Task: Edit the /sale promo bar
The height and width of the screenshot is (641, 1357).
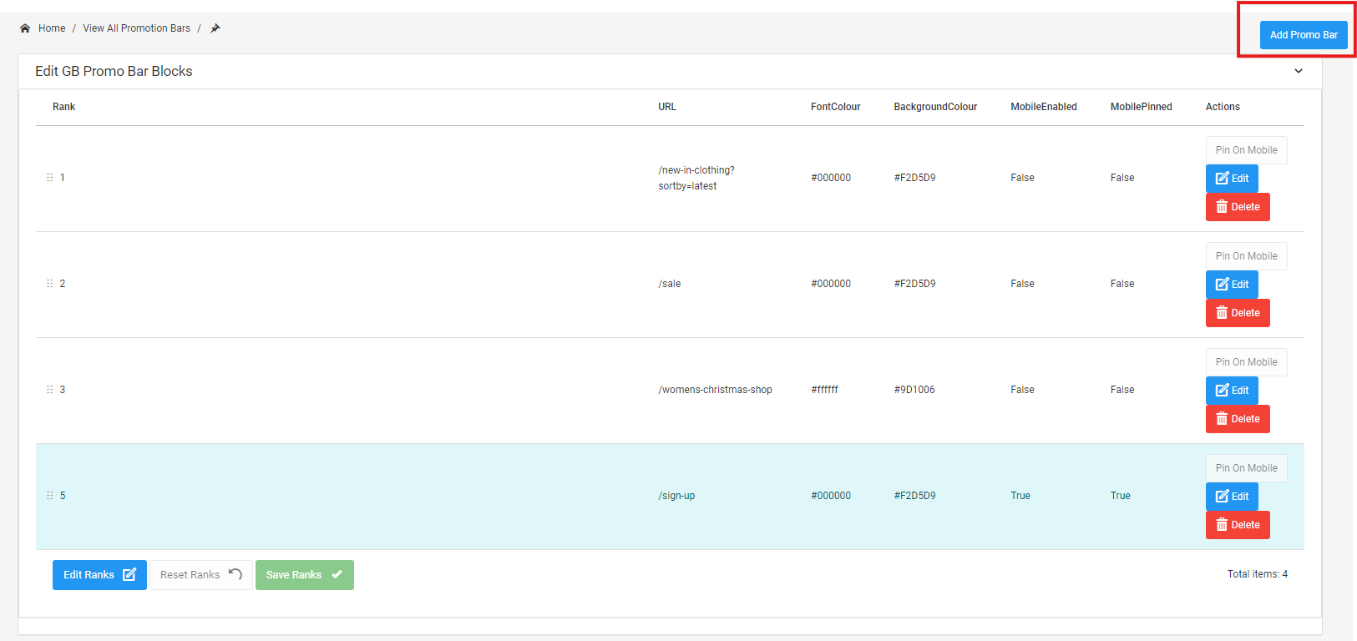Action: click(1232, 285)
